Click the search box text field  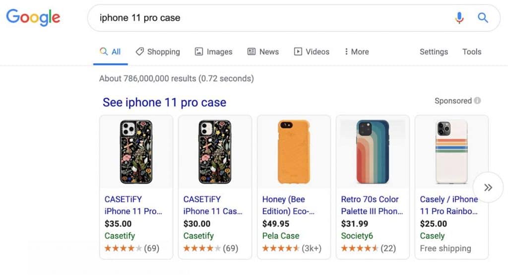pos(268,18)
